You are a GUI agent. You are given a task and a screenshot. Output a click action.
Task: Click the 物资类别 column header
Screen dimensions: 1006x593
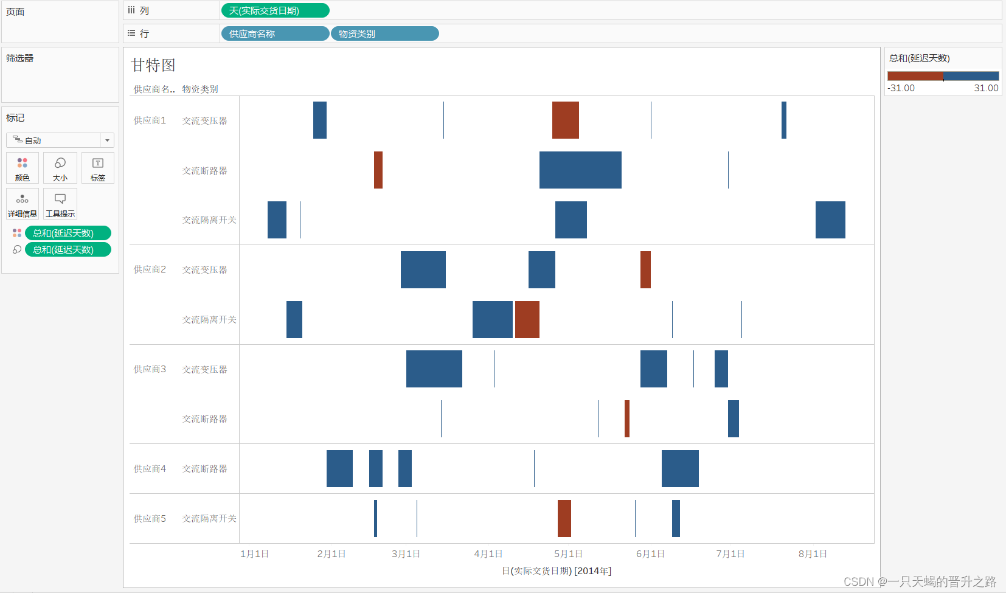[200, 89]
